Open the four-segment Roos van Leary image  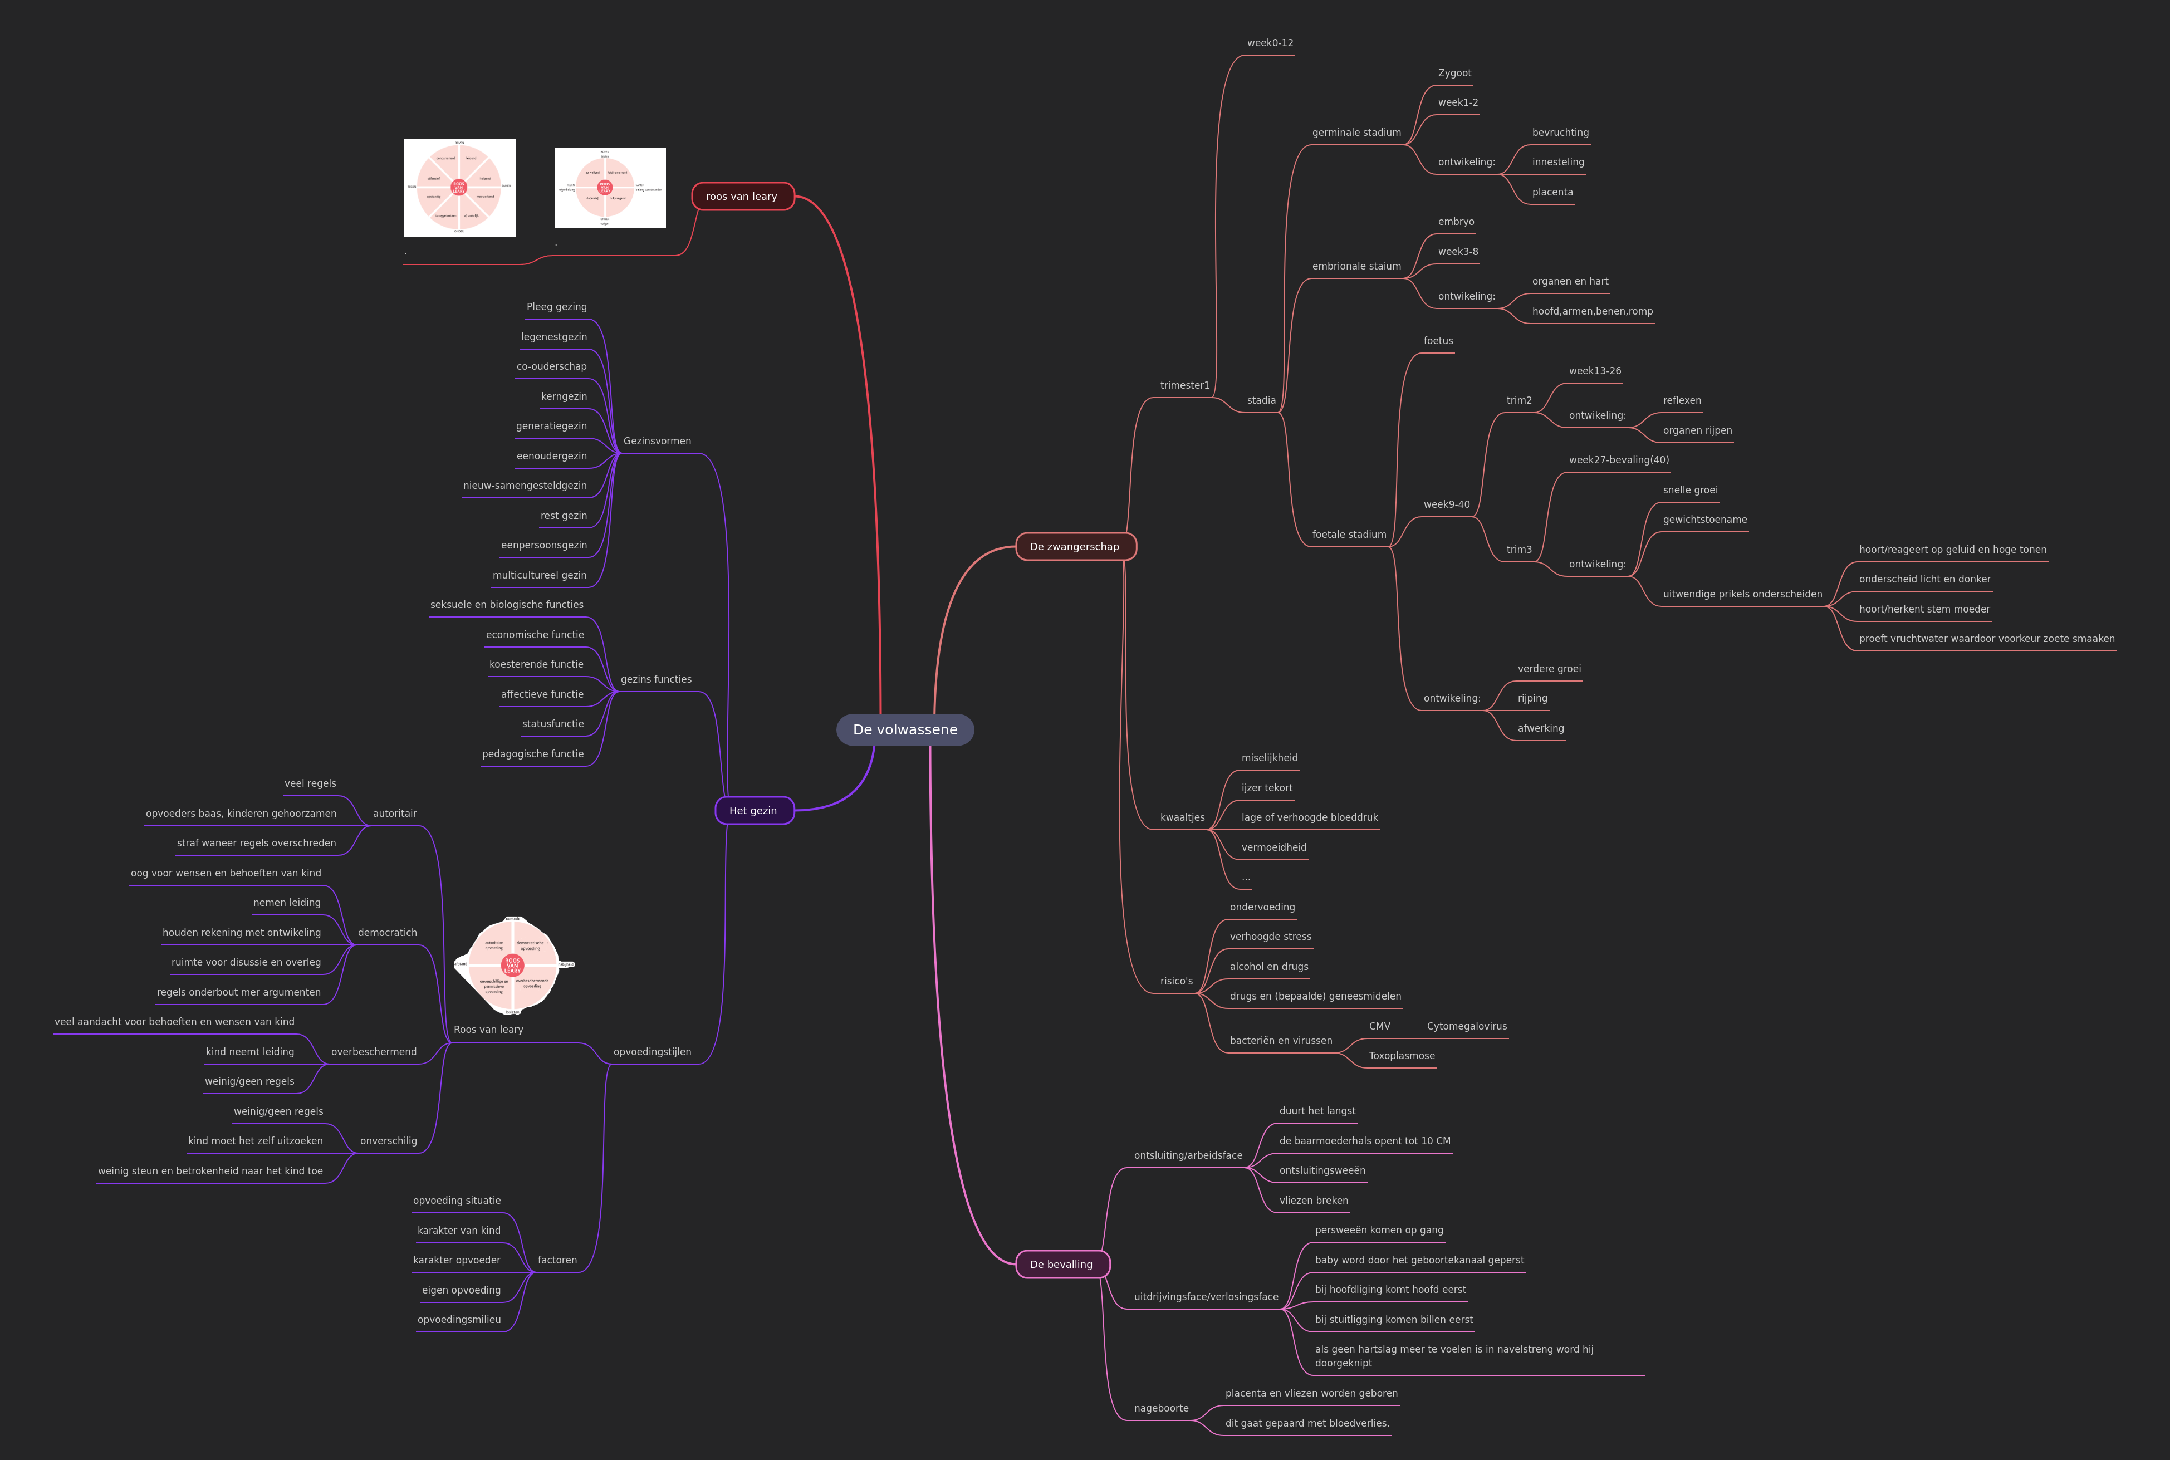click(610, 188)
